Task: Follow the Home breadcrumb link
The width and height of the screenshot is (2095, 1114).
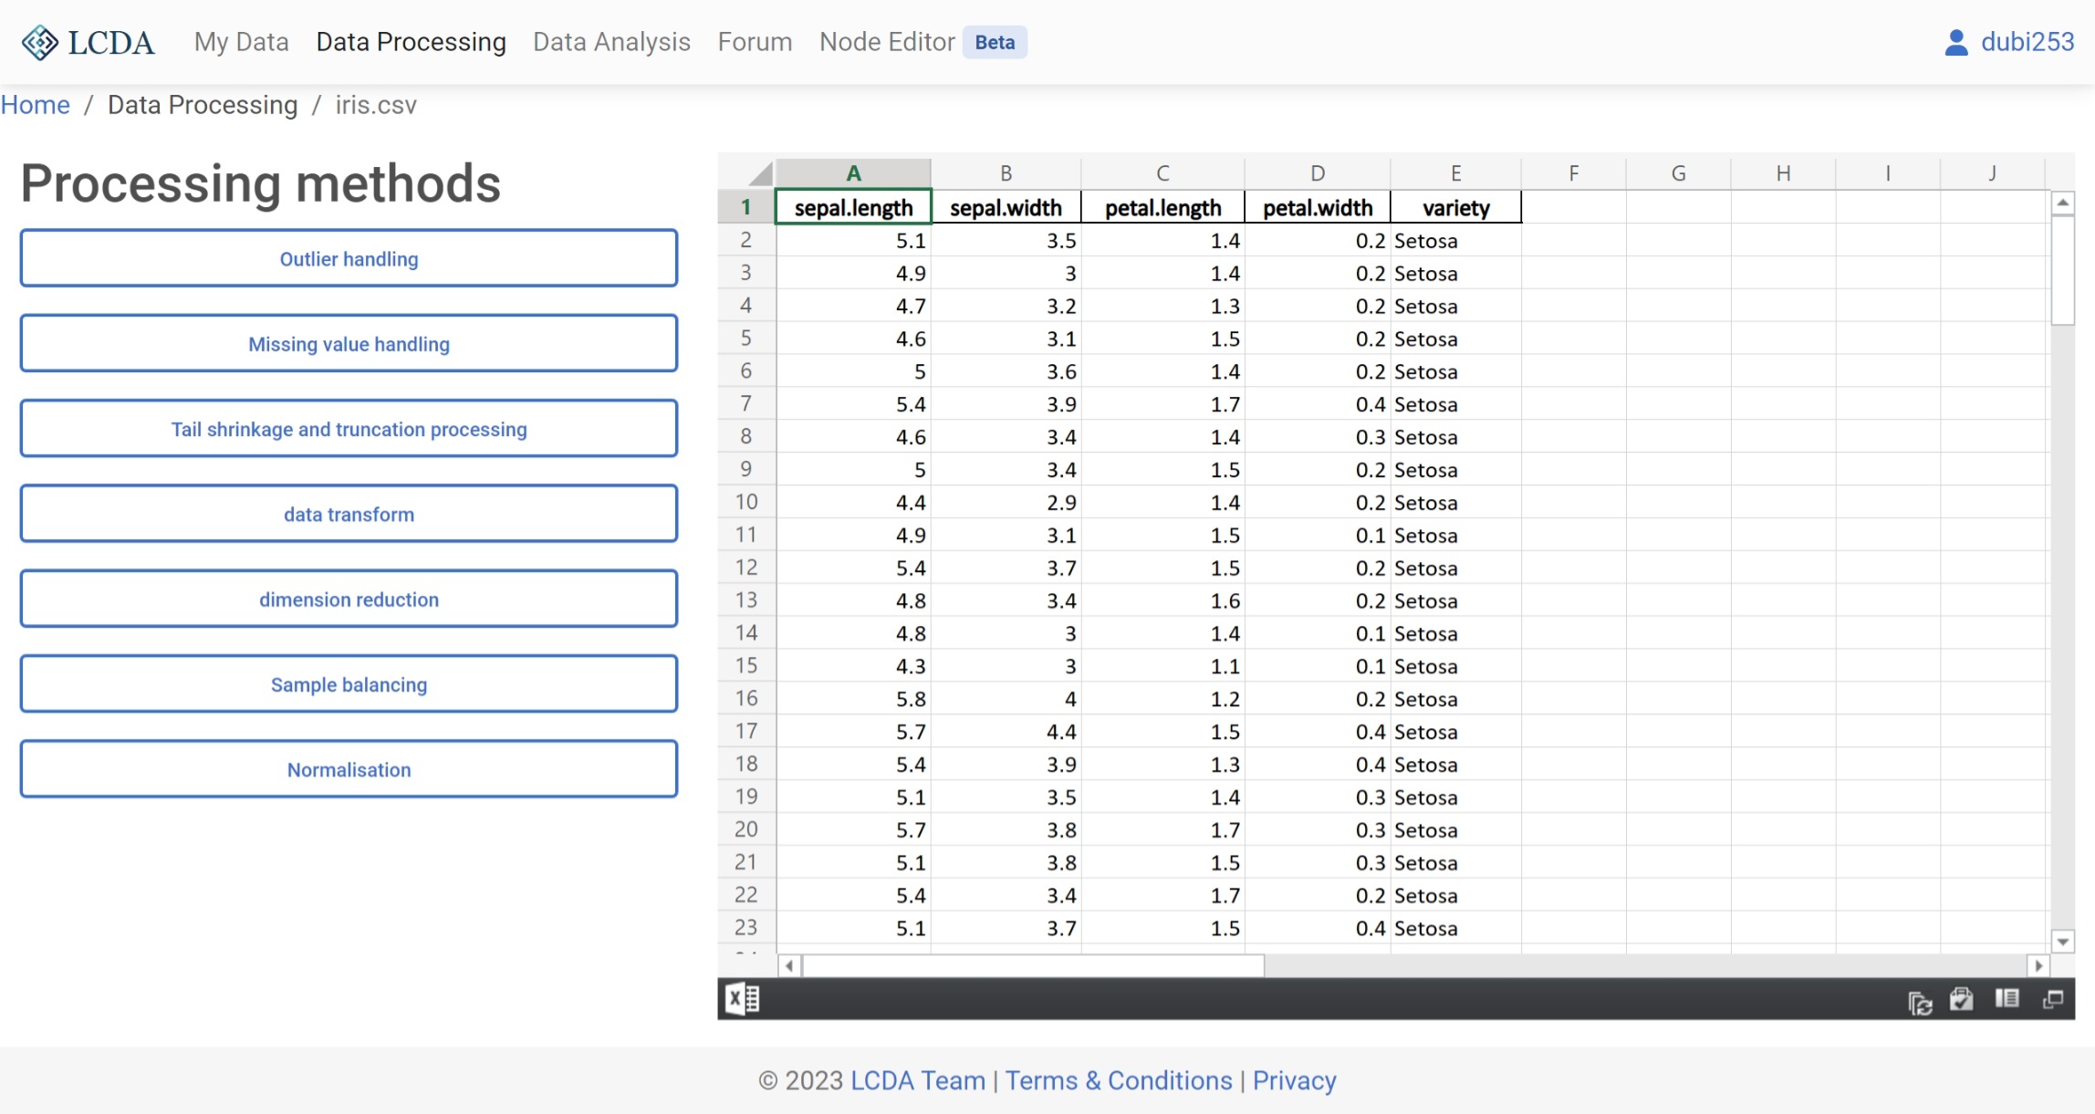Action: coord(36,105)
